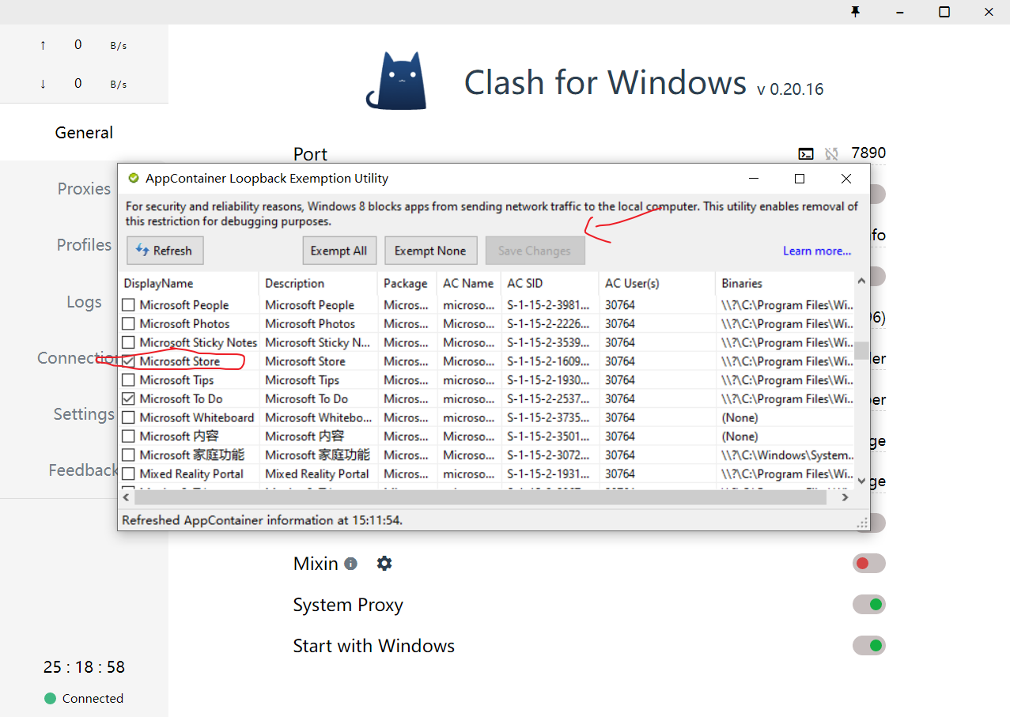Open the General tab
1010x717 pixels.
pyautogui.click(x=84, y=133)
